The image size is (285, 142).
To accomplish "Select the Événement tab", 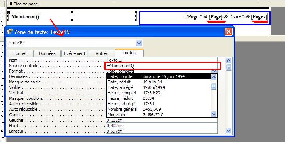I will [74, 53].
